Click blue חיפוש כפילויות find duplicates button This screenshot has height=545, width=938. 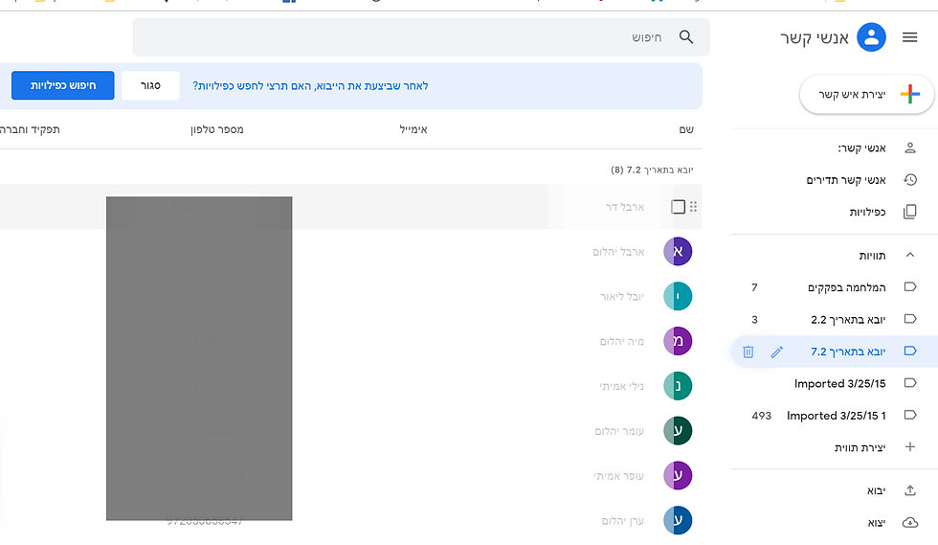(x=63, y=85)
